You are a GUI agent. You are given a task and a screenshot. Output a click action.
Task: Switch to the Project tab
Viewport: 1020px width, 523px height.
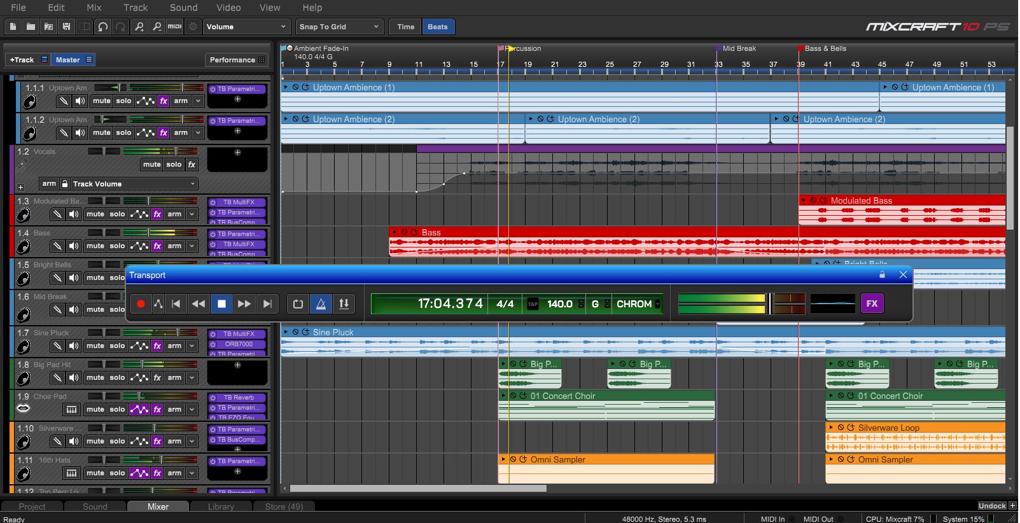click(x=32, y=506)
